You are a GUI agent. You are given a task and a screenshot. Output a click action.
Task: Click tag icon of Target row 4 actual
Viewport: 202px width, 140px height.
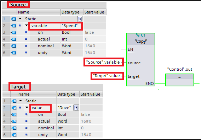tap(14, 121)
